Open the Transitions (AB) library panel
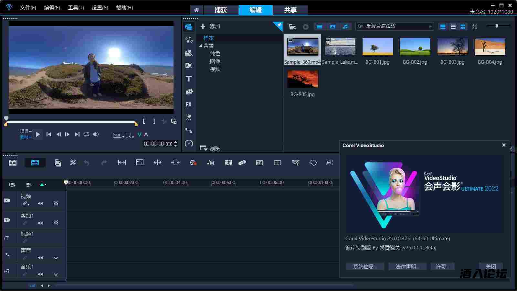Screen dimensions: 517x291 click(x=189, y=65)
